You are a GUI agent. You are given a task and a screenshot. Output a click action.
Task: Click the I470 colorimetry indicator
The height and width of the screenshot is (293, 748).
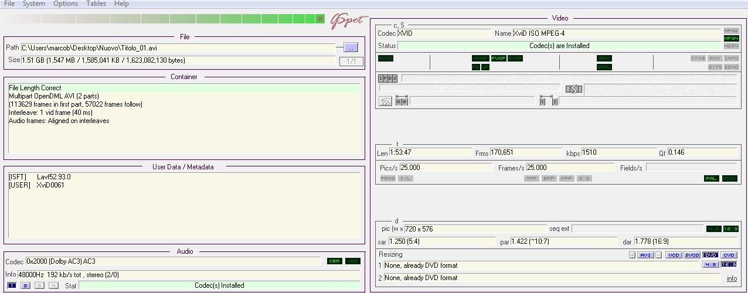point(731,59)
